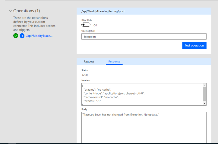
Task: Switch to the Request tab
Action: point(89,61)
